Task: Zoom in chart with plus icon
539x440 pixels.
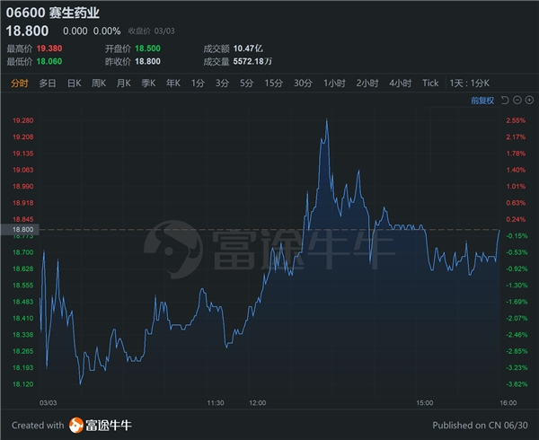Action: [529, 100]
